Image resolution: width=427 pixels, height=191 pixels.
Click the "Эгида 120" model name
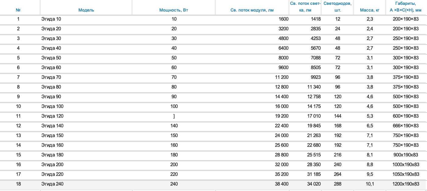[52, 116]
